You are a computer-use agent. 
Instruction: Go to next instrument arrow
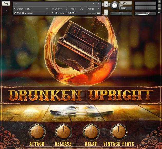[x=98, y=4]
